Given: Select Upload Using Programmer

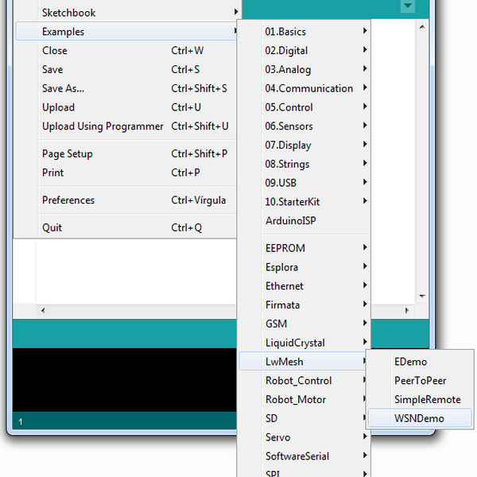Looking at the screenshot, I should pyautogui.click(x=103, y=126).
